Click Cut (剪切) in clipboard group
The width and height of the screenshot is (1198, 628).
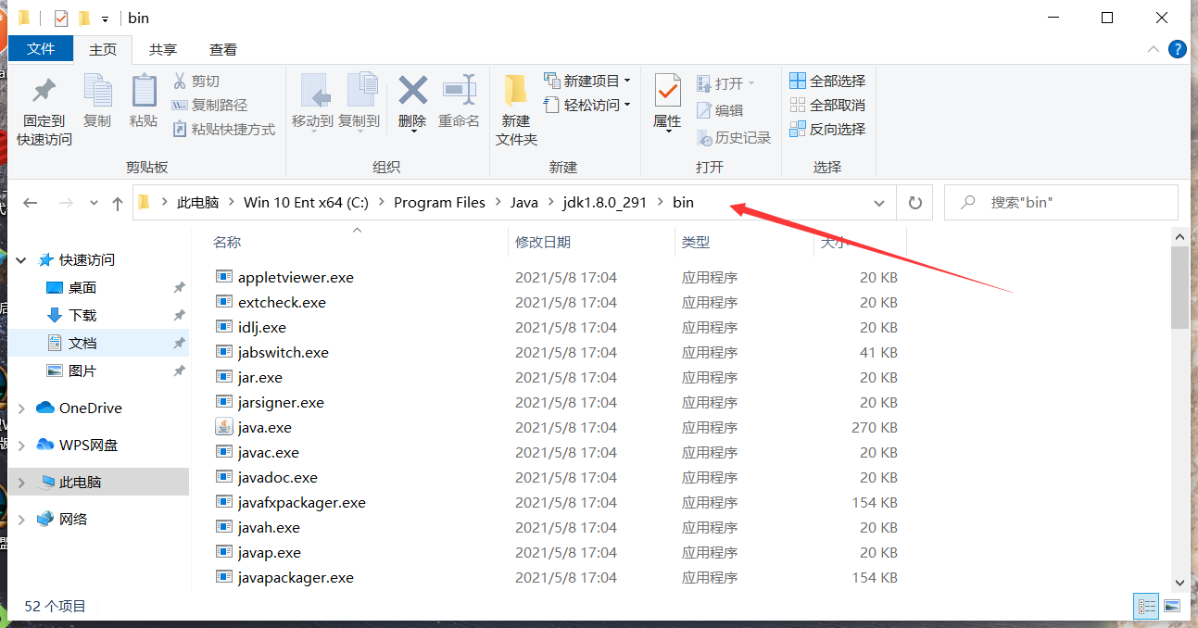click(x=196, y=82)
